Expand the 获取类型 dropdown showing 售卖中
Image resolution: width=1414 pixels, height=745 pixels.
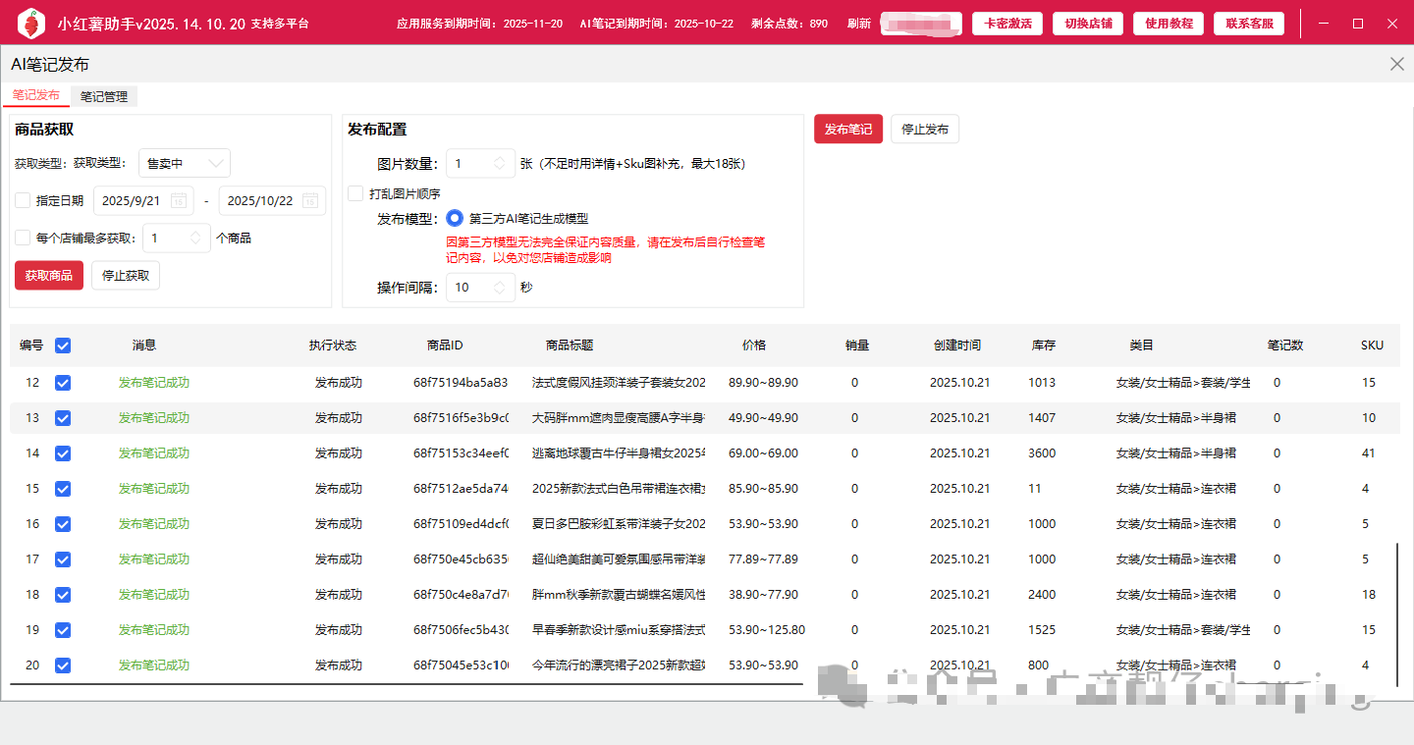(185, 164)
